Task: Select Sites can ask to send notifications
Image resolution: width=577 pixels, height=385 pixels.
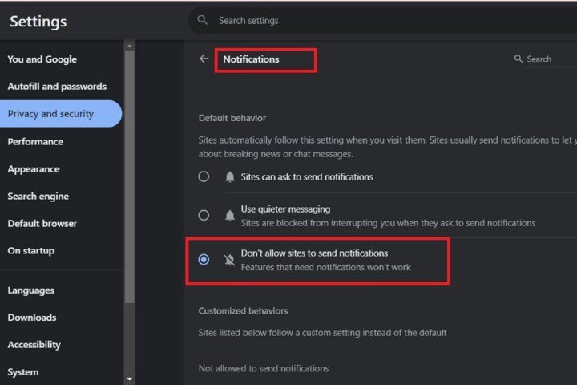Action: coord(204,176)
